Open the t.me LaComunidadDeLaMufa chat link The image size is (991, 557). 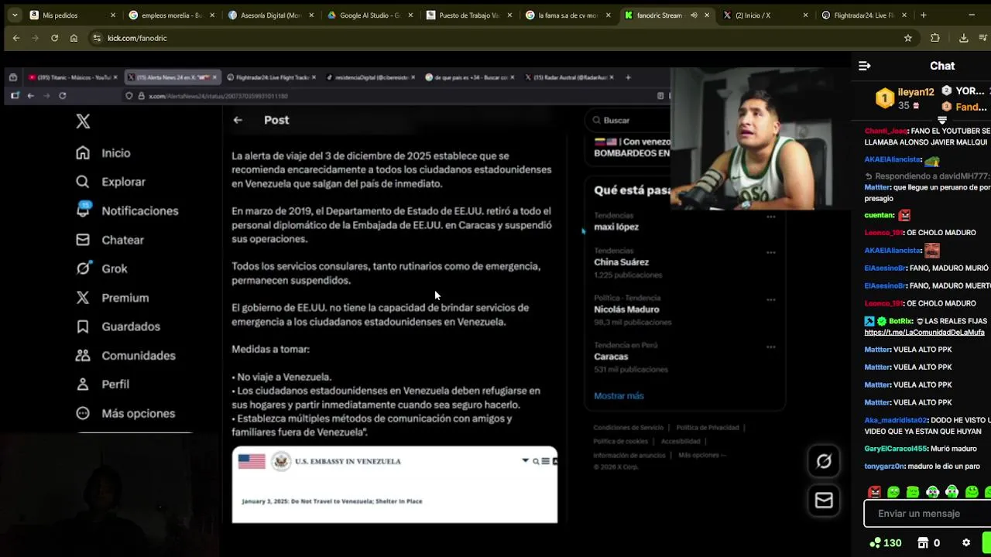[x=924, y=333]
